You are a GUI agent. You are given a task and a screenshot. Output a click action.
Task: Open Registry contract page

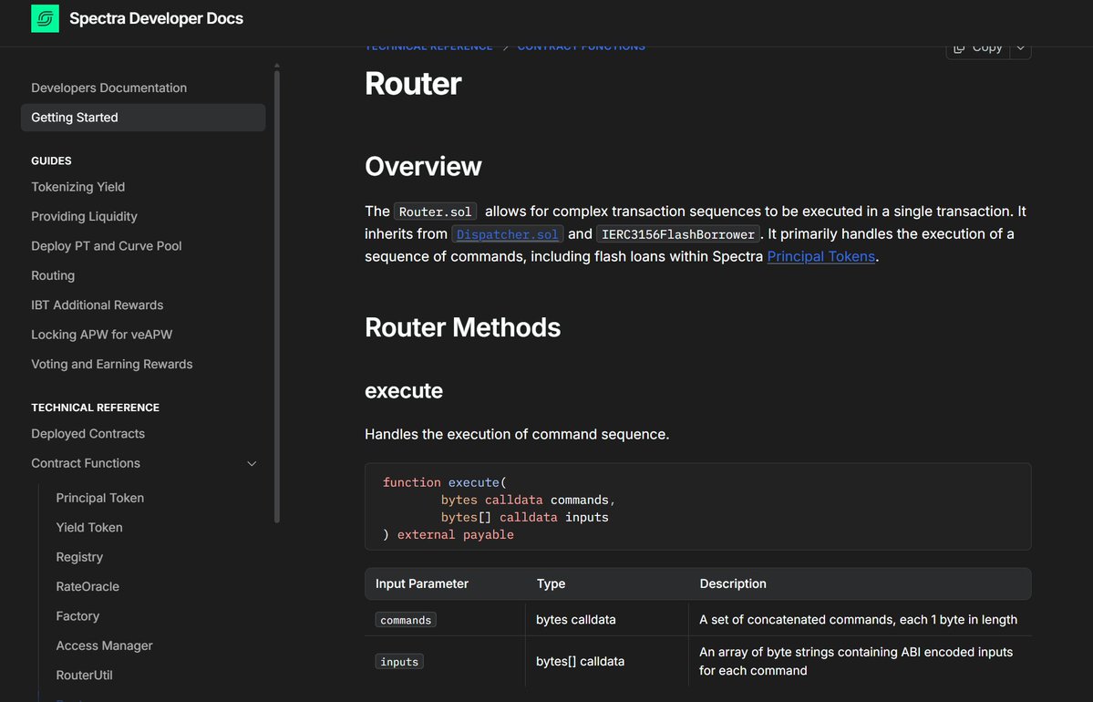79,557
